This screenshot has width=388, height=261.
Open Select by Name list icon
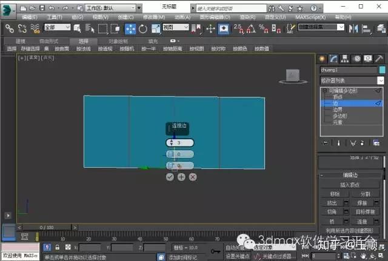pyautogui.click(x=90, y=28)
